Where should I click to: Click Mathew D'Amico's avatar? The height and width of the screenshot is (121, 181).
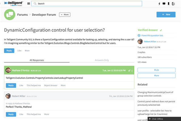tap(8, 70)
